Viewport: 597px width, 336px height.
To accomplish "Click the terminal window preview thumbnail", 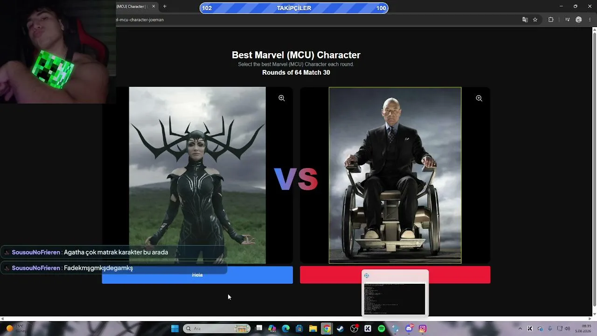I will (x=395, y=293).
